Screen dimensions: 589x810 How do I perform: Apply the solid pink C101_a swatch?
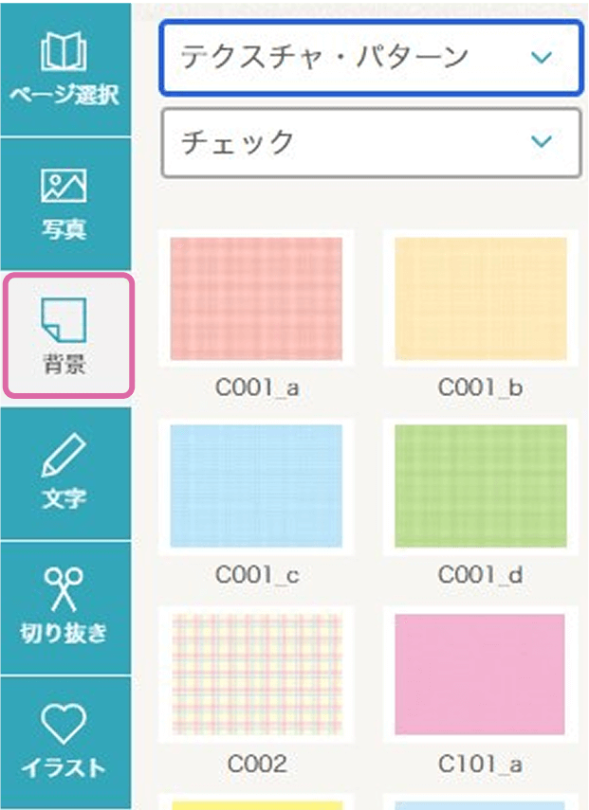click(x=479, y=675)
